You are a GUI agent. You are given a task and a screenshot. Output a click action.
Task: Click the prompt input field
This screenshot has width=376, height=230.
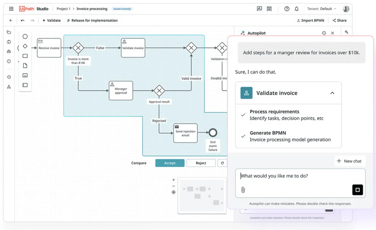coord(300,183)
